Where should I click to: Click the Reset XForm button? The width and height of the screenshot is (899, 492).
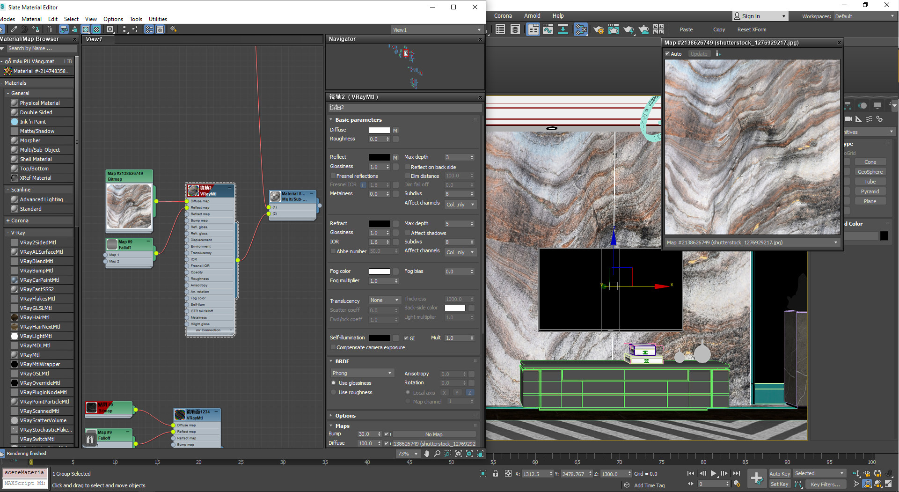pos(752,29)
